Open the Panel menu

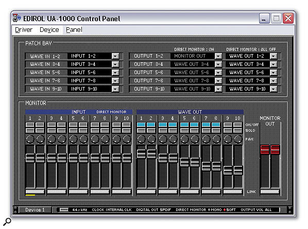(74, 30)
